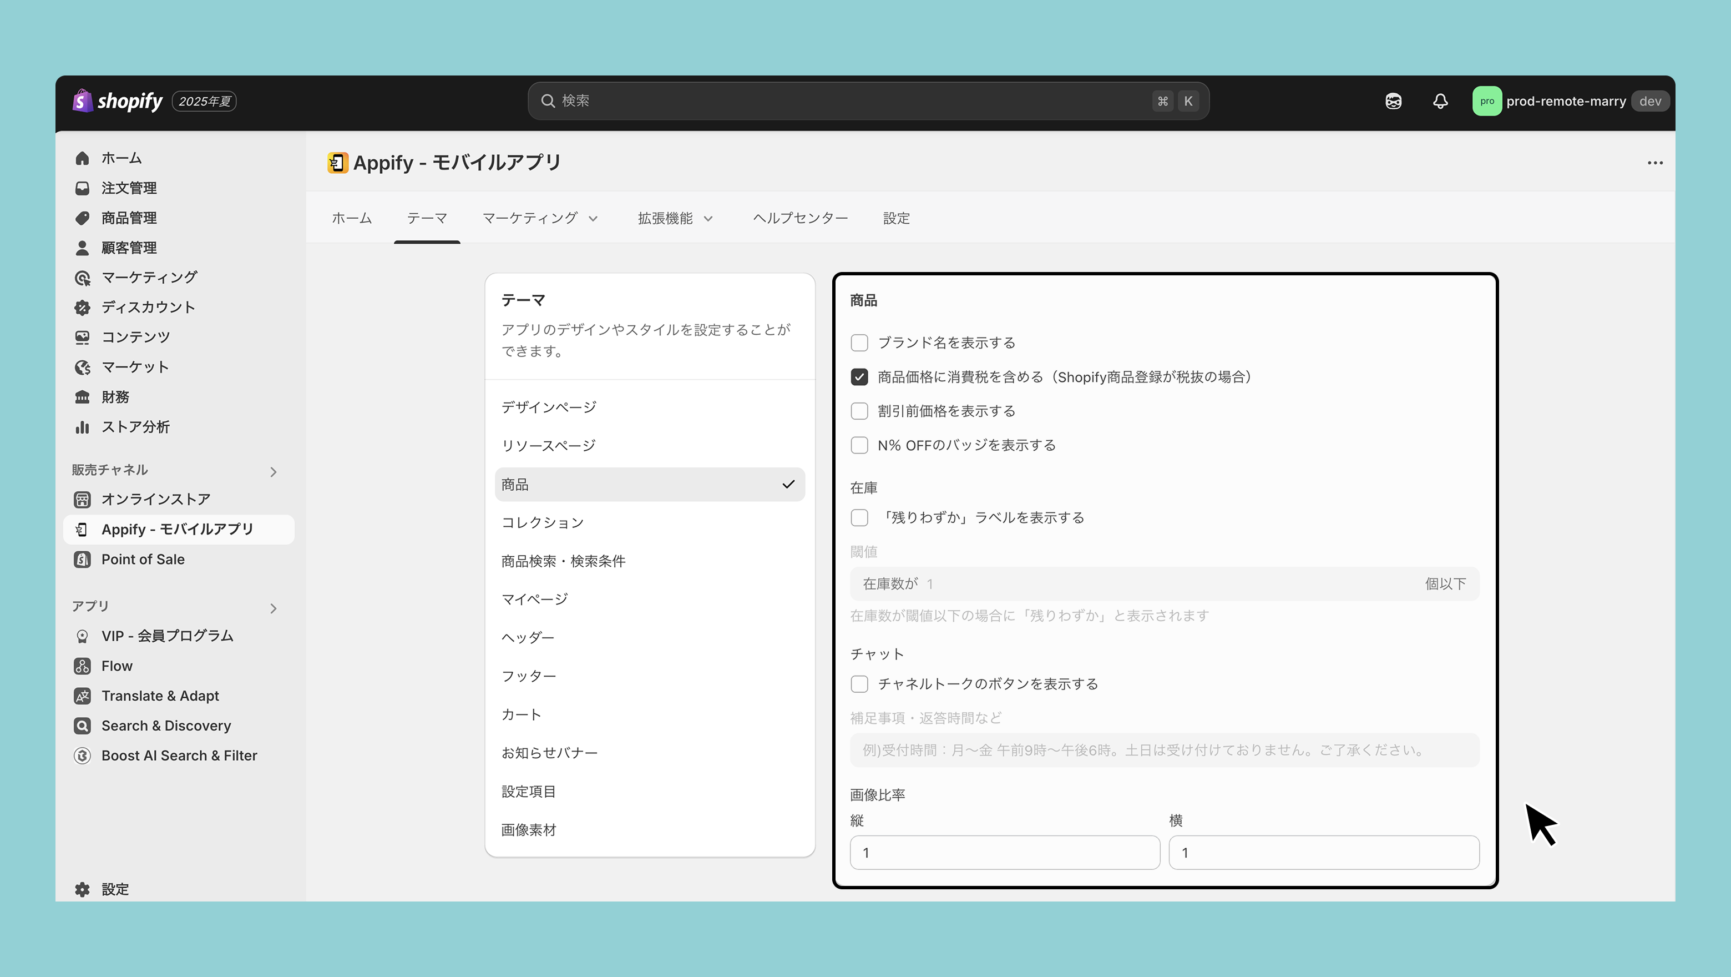Screen dimensions: 1731x977
Task: Uncheck 商品価格に消費税を含める checkbox
Action: pos(859,377)
